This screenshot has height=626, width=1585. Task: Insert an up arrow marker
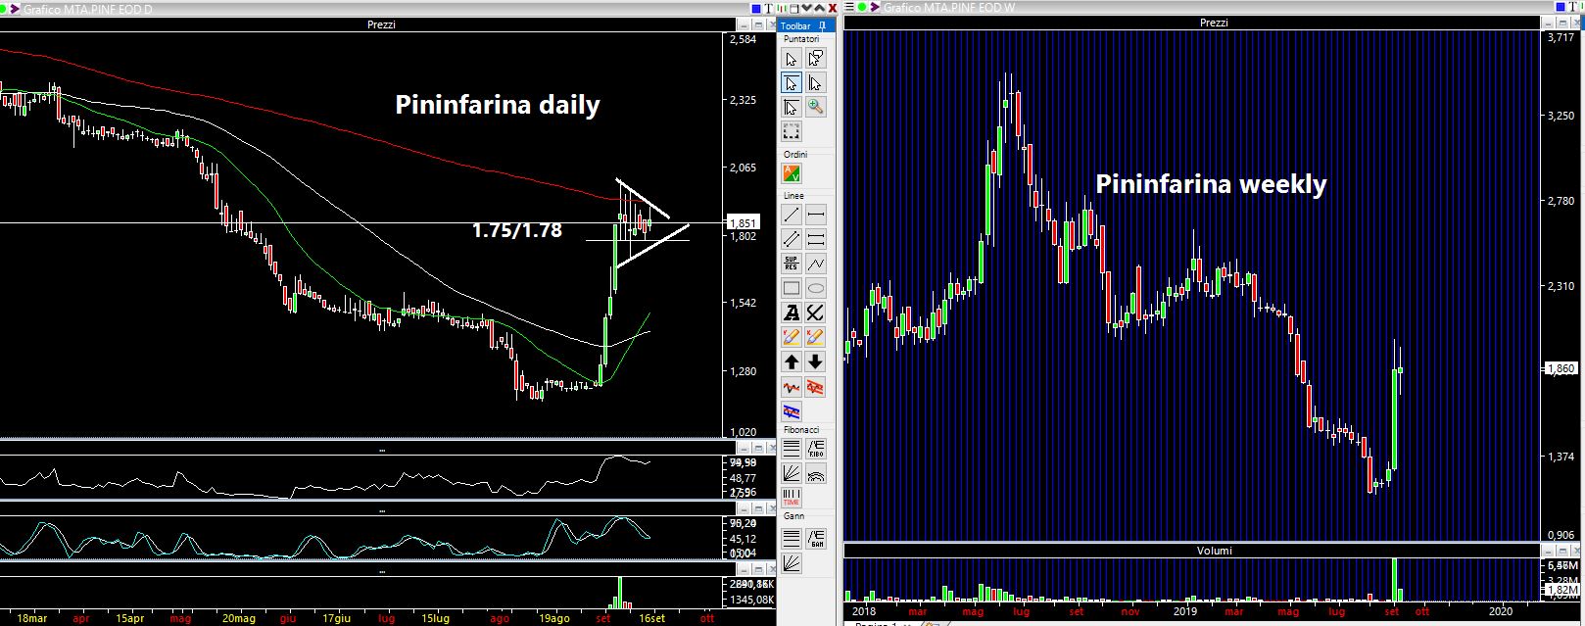point(792,361)
